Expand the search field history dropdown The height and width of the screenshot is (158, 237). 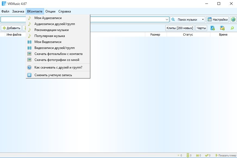(x=167, y=20)
